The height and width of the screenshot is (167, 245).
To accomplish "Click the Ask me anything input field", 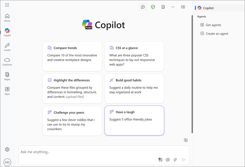I will coord(104,155).
